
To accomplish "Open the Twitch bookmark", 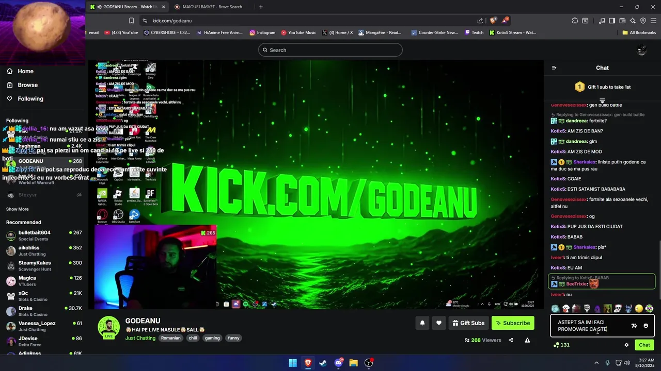I will click(x=474, y=32).
